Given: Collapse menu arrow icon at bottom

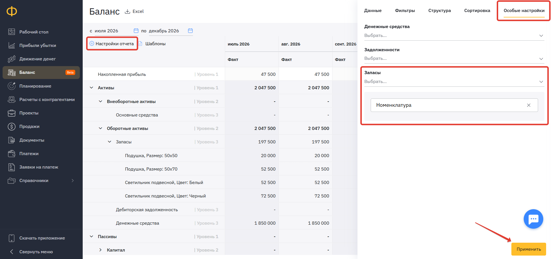Looking at the screenshot, I should pos(11,252).
